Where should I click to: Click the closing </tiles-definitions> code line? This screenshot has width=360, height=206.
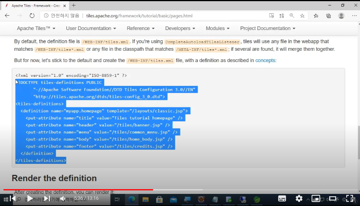[x=41, y=160]
